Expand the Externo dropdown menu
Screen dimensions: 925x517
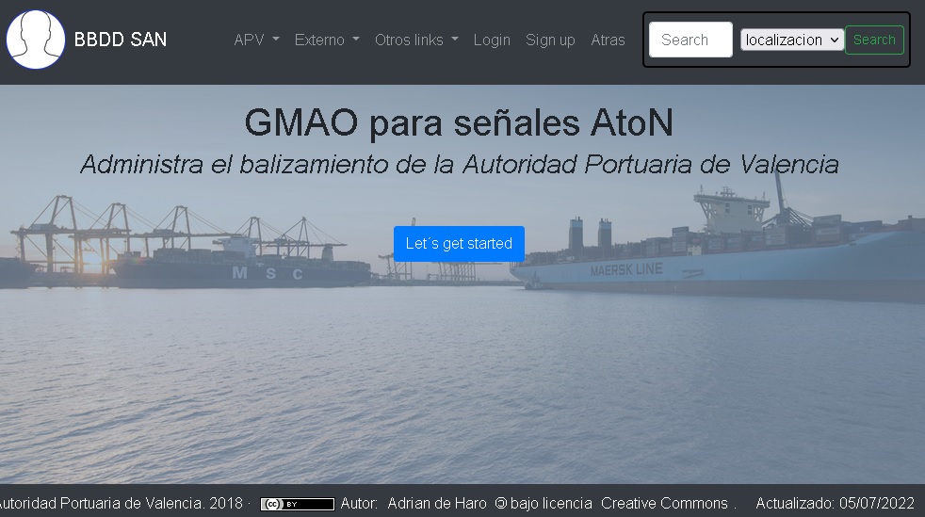(327, 40)
